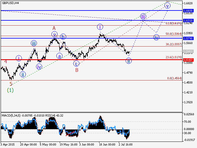
Task: Click the 19 May 16:00 date label
Action: [68, 144]
